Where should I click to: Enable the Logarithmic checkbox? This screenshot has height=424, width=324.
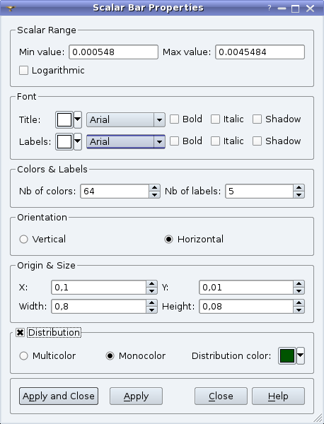tap(23, 70)
